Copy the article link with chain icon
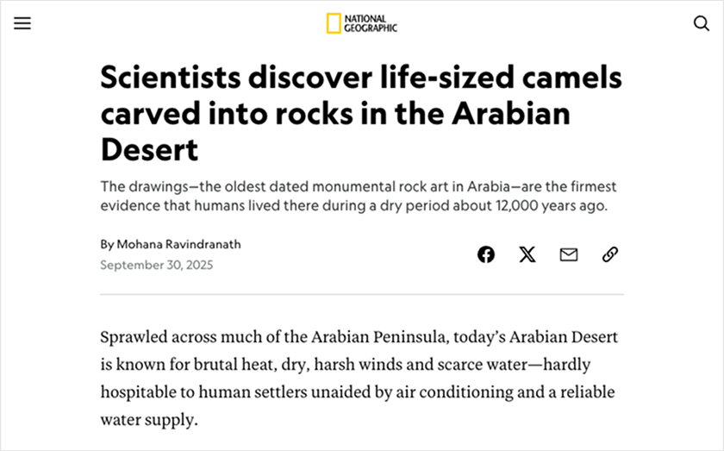 [x=610, y=254]
